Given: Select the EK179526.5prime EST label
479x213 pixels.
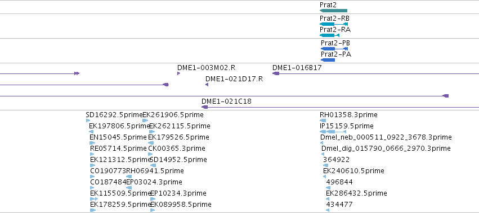Looking at the screenshot, I should [x=178, y=137].
